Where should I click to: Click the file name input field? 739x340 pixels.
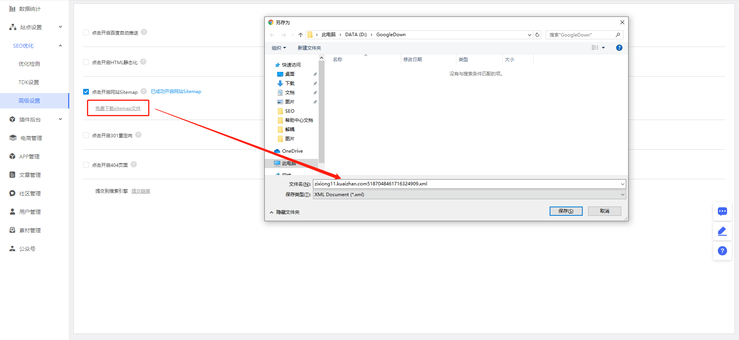tap(466, 184)
